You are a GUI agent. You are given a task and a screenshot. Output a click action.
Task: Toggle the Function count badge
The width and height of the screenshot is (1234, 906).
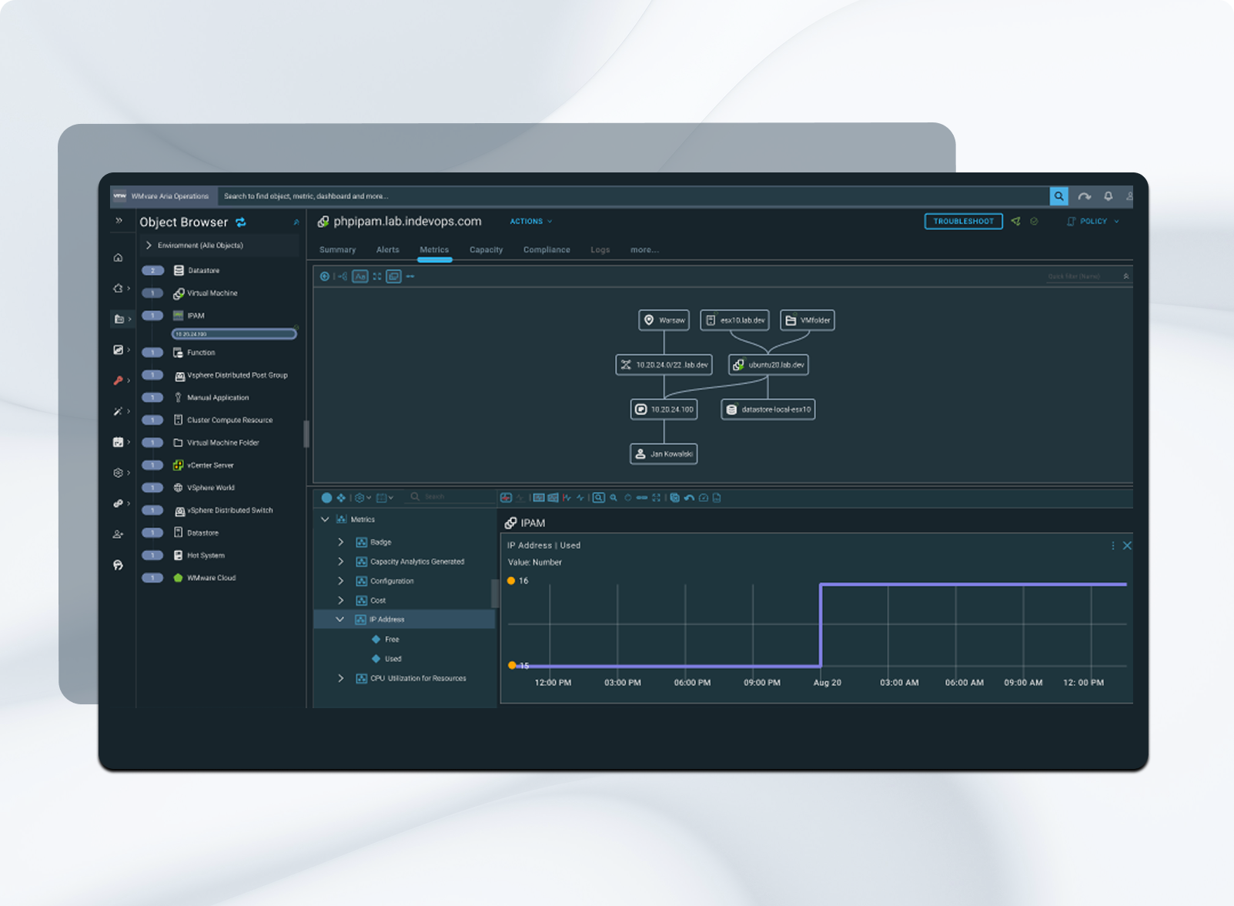click(152, 353)
